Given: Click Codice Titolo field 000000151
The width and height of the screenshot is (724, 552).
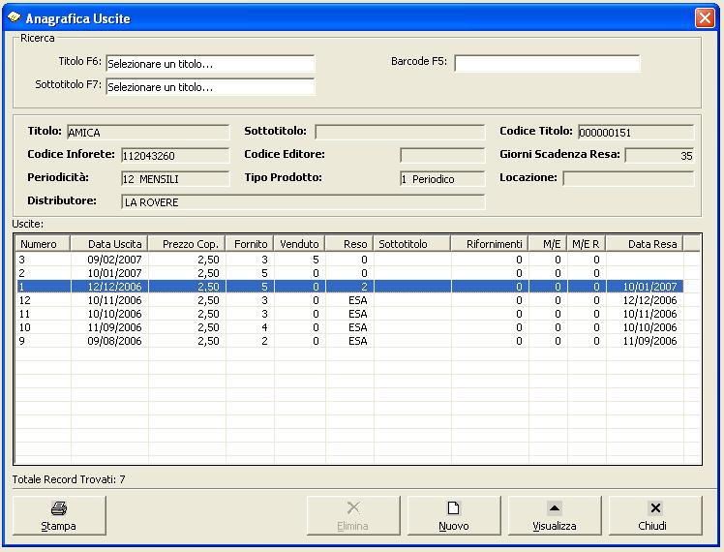Looking at the screenshot, I should 636,133.
